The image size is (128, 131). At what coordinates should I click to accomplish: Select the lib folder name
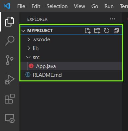point(36,48)
